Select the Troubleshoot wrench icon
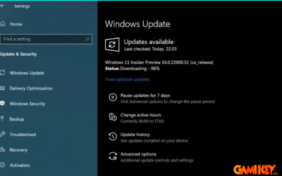Viewport: 282px width, 176px height. click(2, 134)
